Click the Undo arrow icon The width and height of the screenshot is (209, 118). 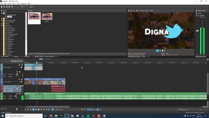click(x=23, y=7)
